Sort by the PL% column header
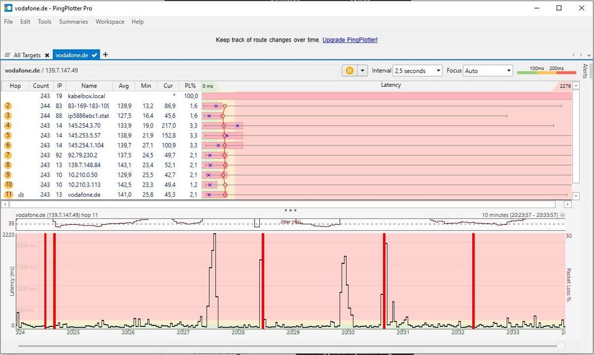Screen dimensions: 594x355 click(x=190, y=86)
